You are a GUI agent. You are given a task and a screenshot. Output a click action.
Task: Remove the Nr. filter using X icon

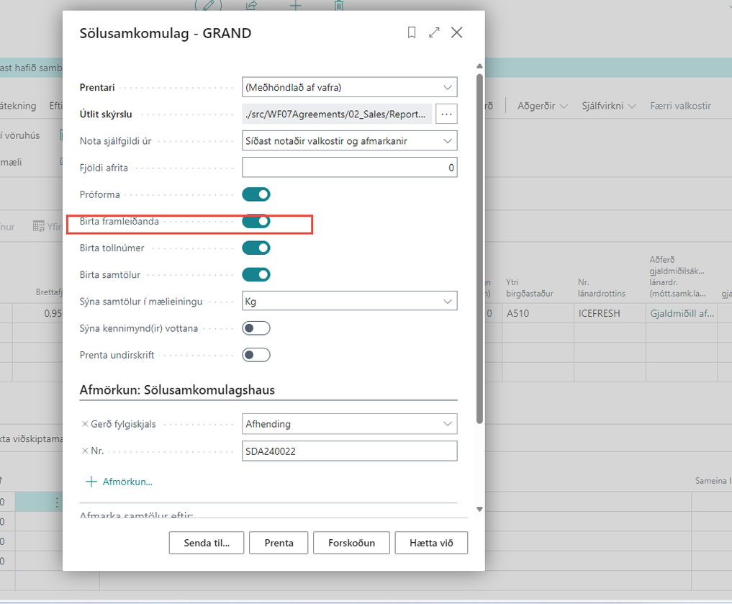tap(85, 451)
